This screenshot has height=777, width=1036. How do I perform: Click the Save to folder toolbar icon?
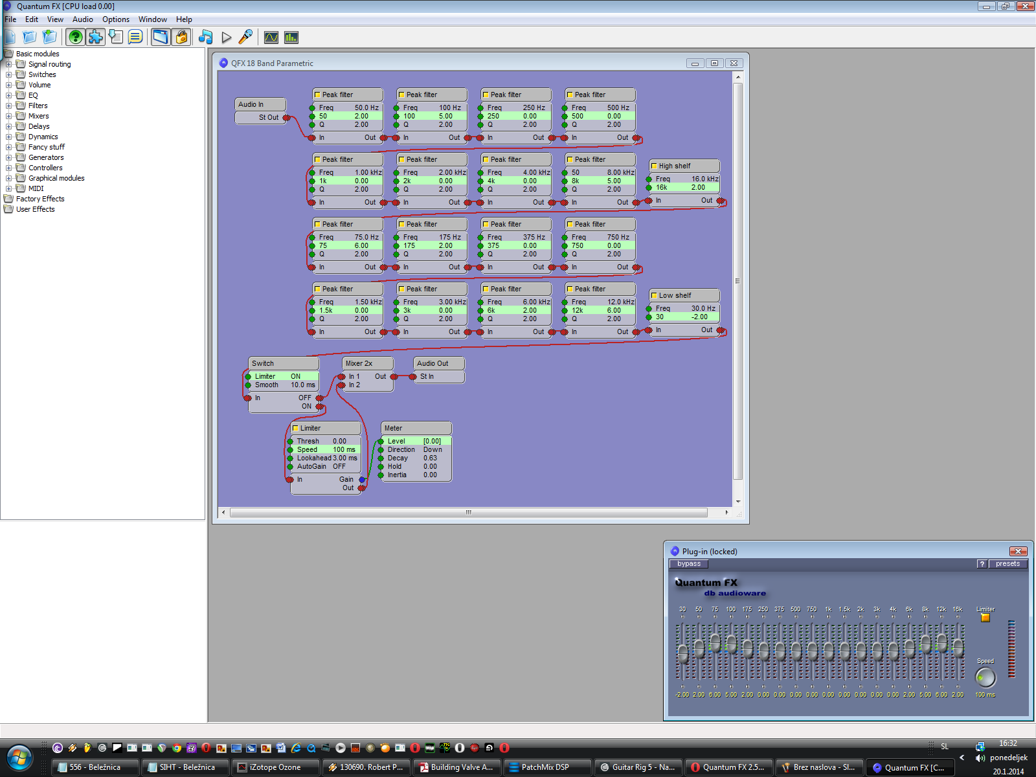(x=50, y=37)
